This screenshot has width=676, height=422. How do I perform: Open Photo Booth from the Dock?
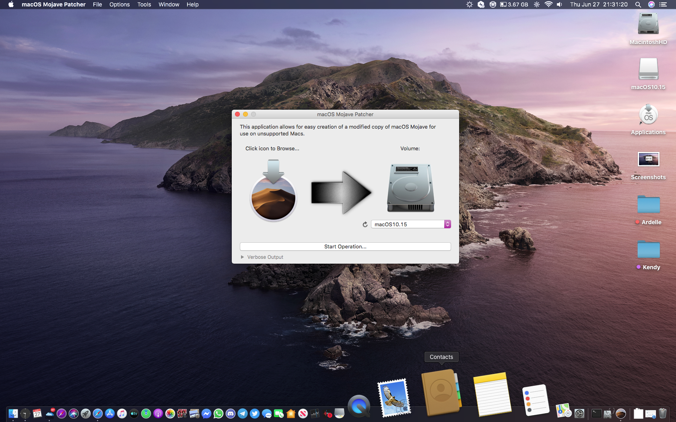pos(182,413)
